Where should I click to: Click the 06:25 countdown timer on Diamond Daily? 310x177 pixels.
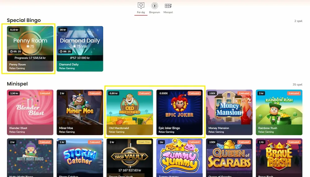tap(65, 51)
